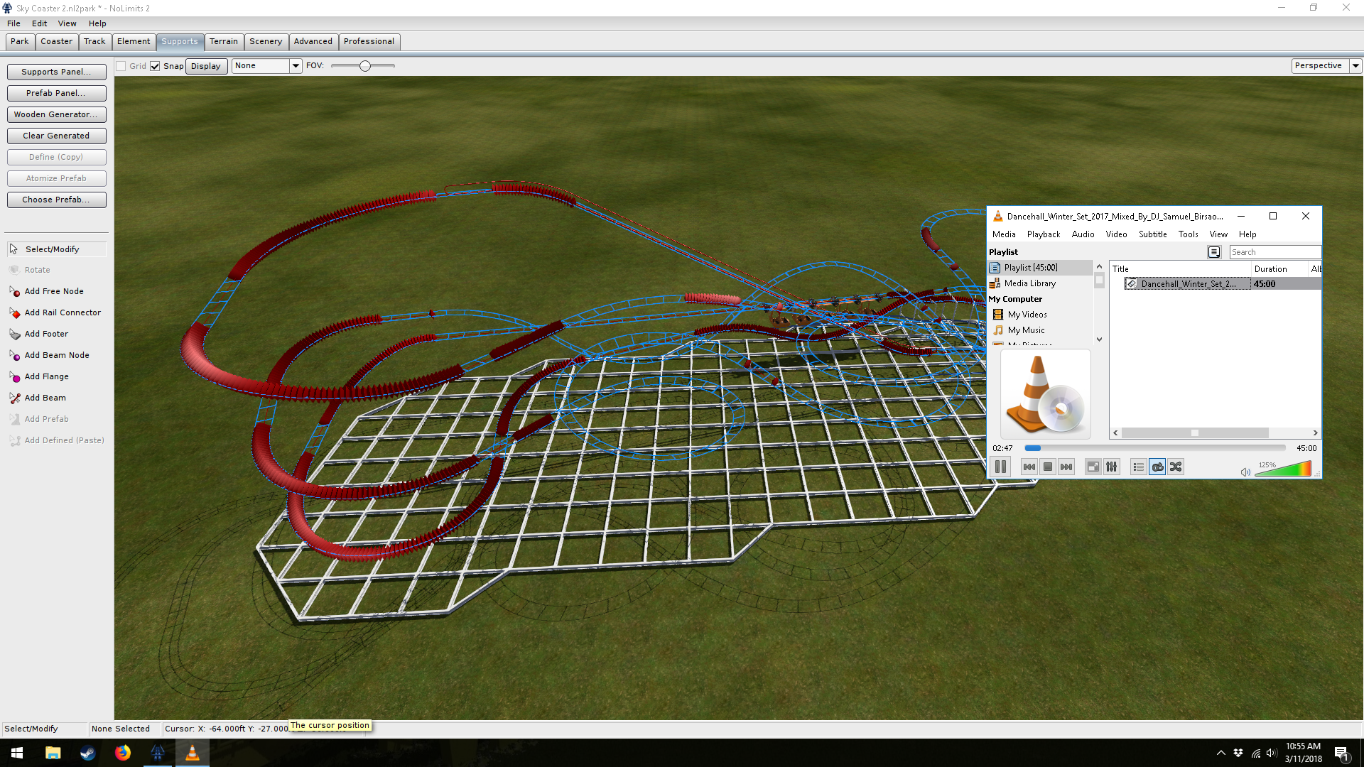Open VLC extended settings equalizer
The height and width of the screenshot is (767, 1364).
pyautogui.click(x=1112, y=467)
